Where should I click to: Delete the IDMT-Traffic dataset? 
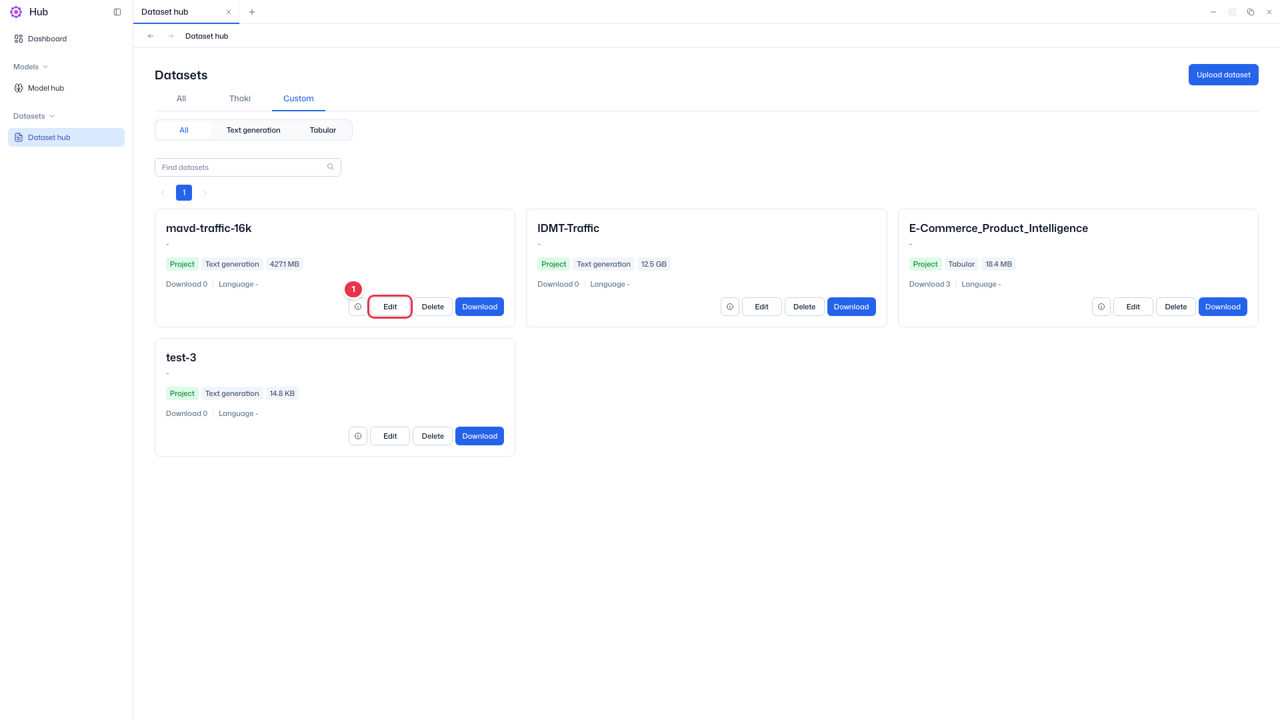coord(805,307)
